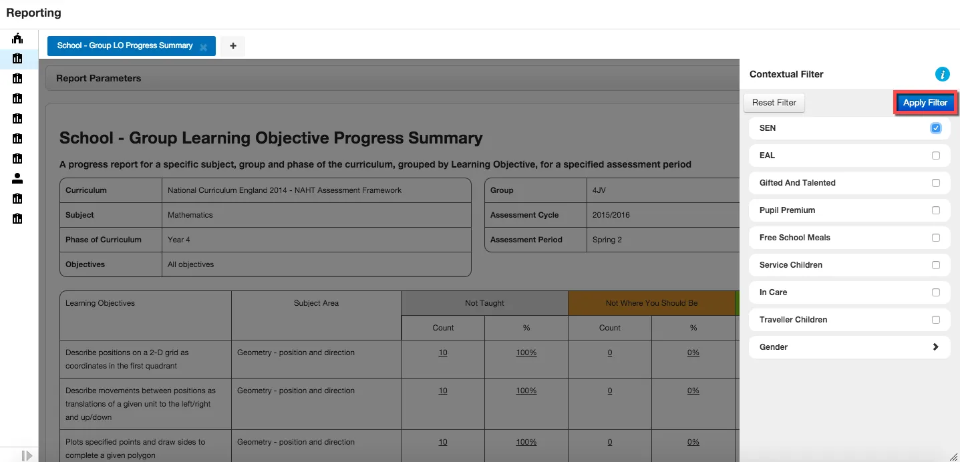Click the Describe movements between positions objective
960x462 pixels.
point(140,404)
